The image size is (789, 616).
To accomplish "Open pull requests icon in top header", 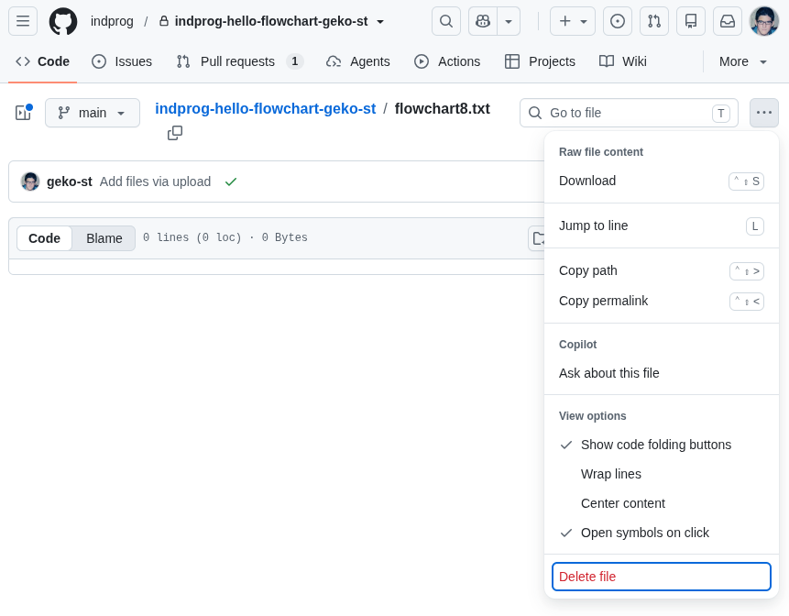I will [654, 21].
